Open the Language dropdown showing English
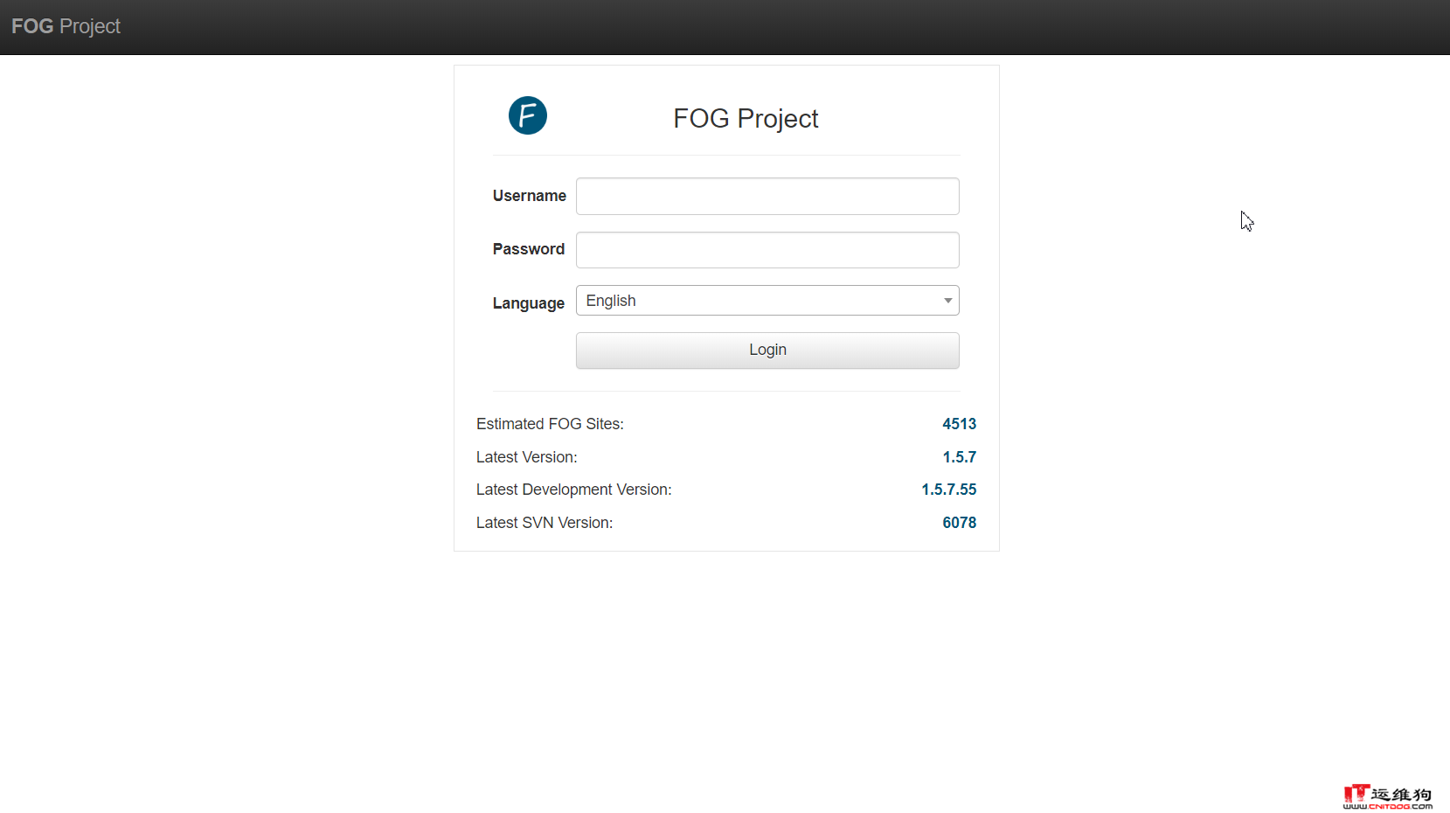Viewport: 1450px width, 813px height. point(767,301)
